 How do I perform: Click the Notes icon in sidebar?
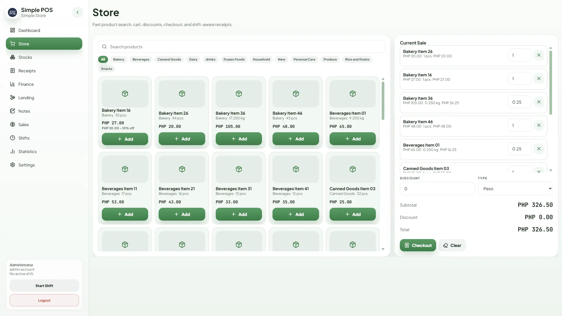pos(13,111)
